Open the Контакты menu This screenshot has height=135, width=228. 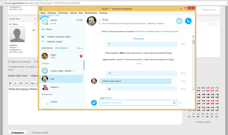coord(52,13)
